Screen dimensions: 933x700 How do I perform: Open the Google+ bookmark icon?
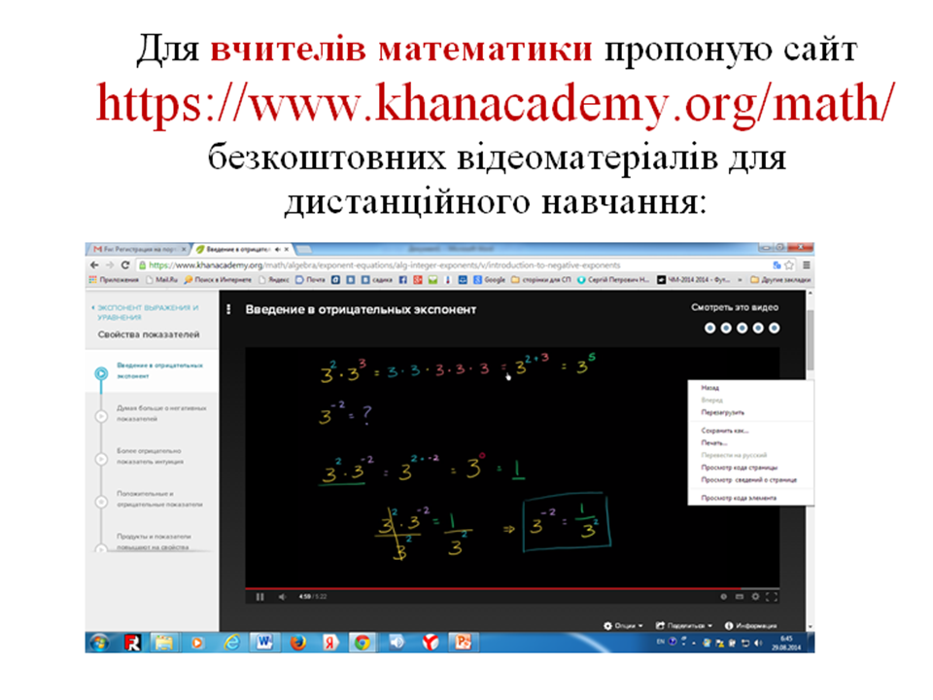[x=418, y=279]
